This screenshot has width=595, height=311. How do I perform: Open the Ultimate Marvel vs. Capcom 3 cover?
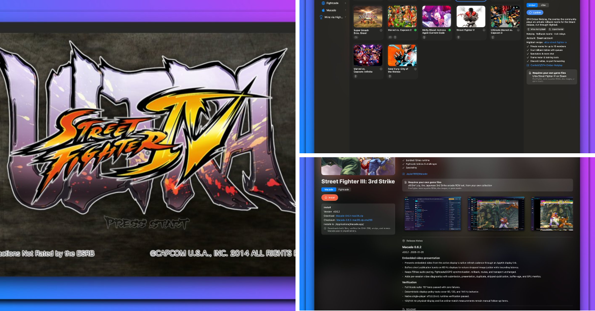(x=505, y=16)
